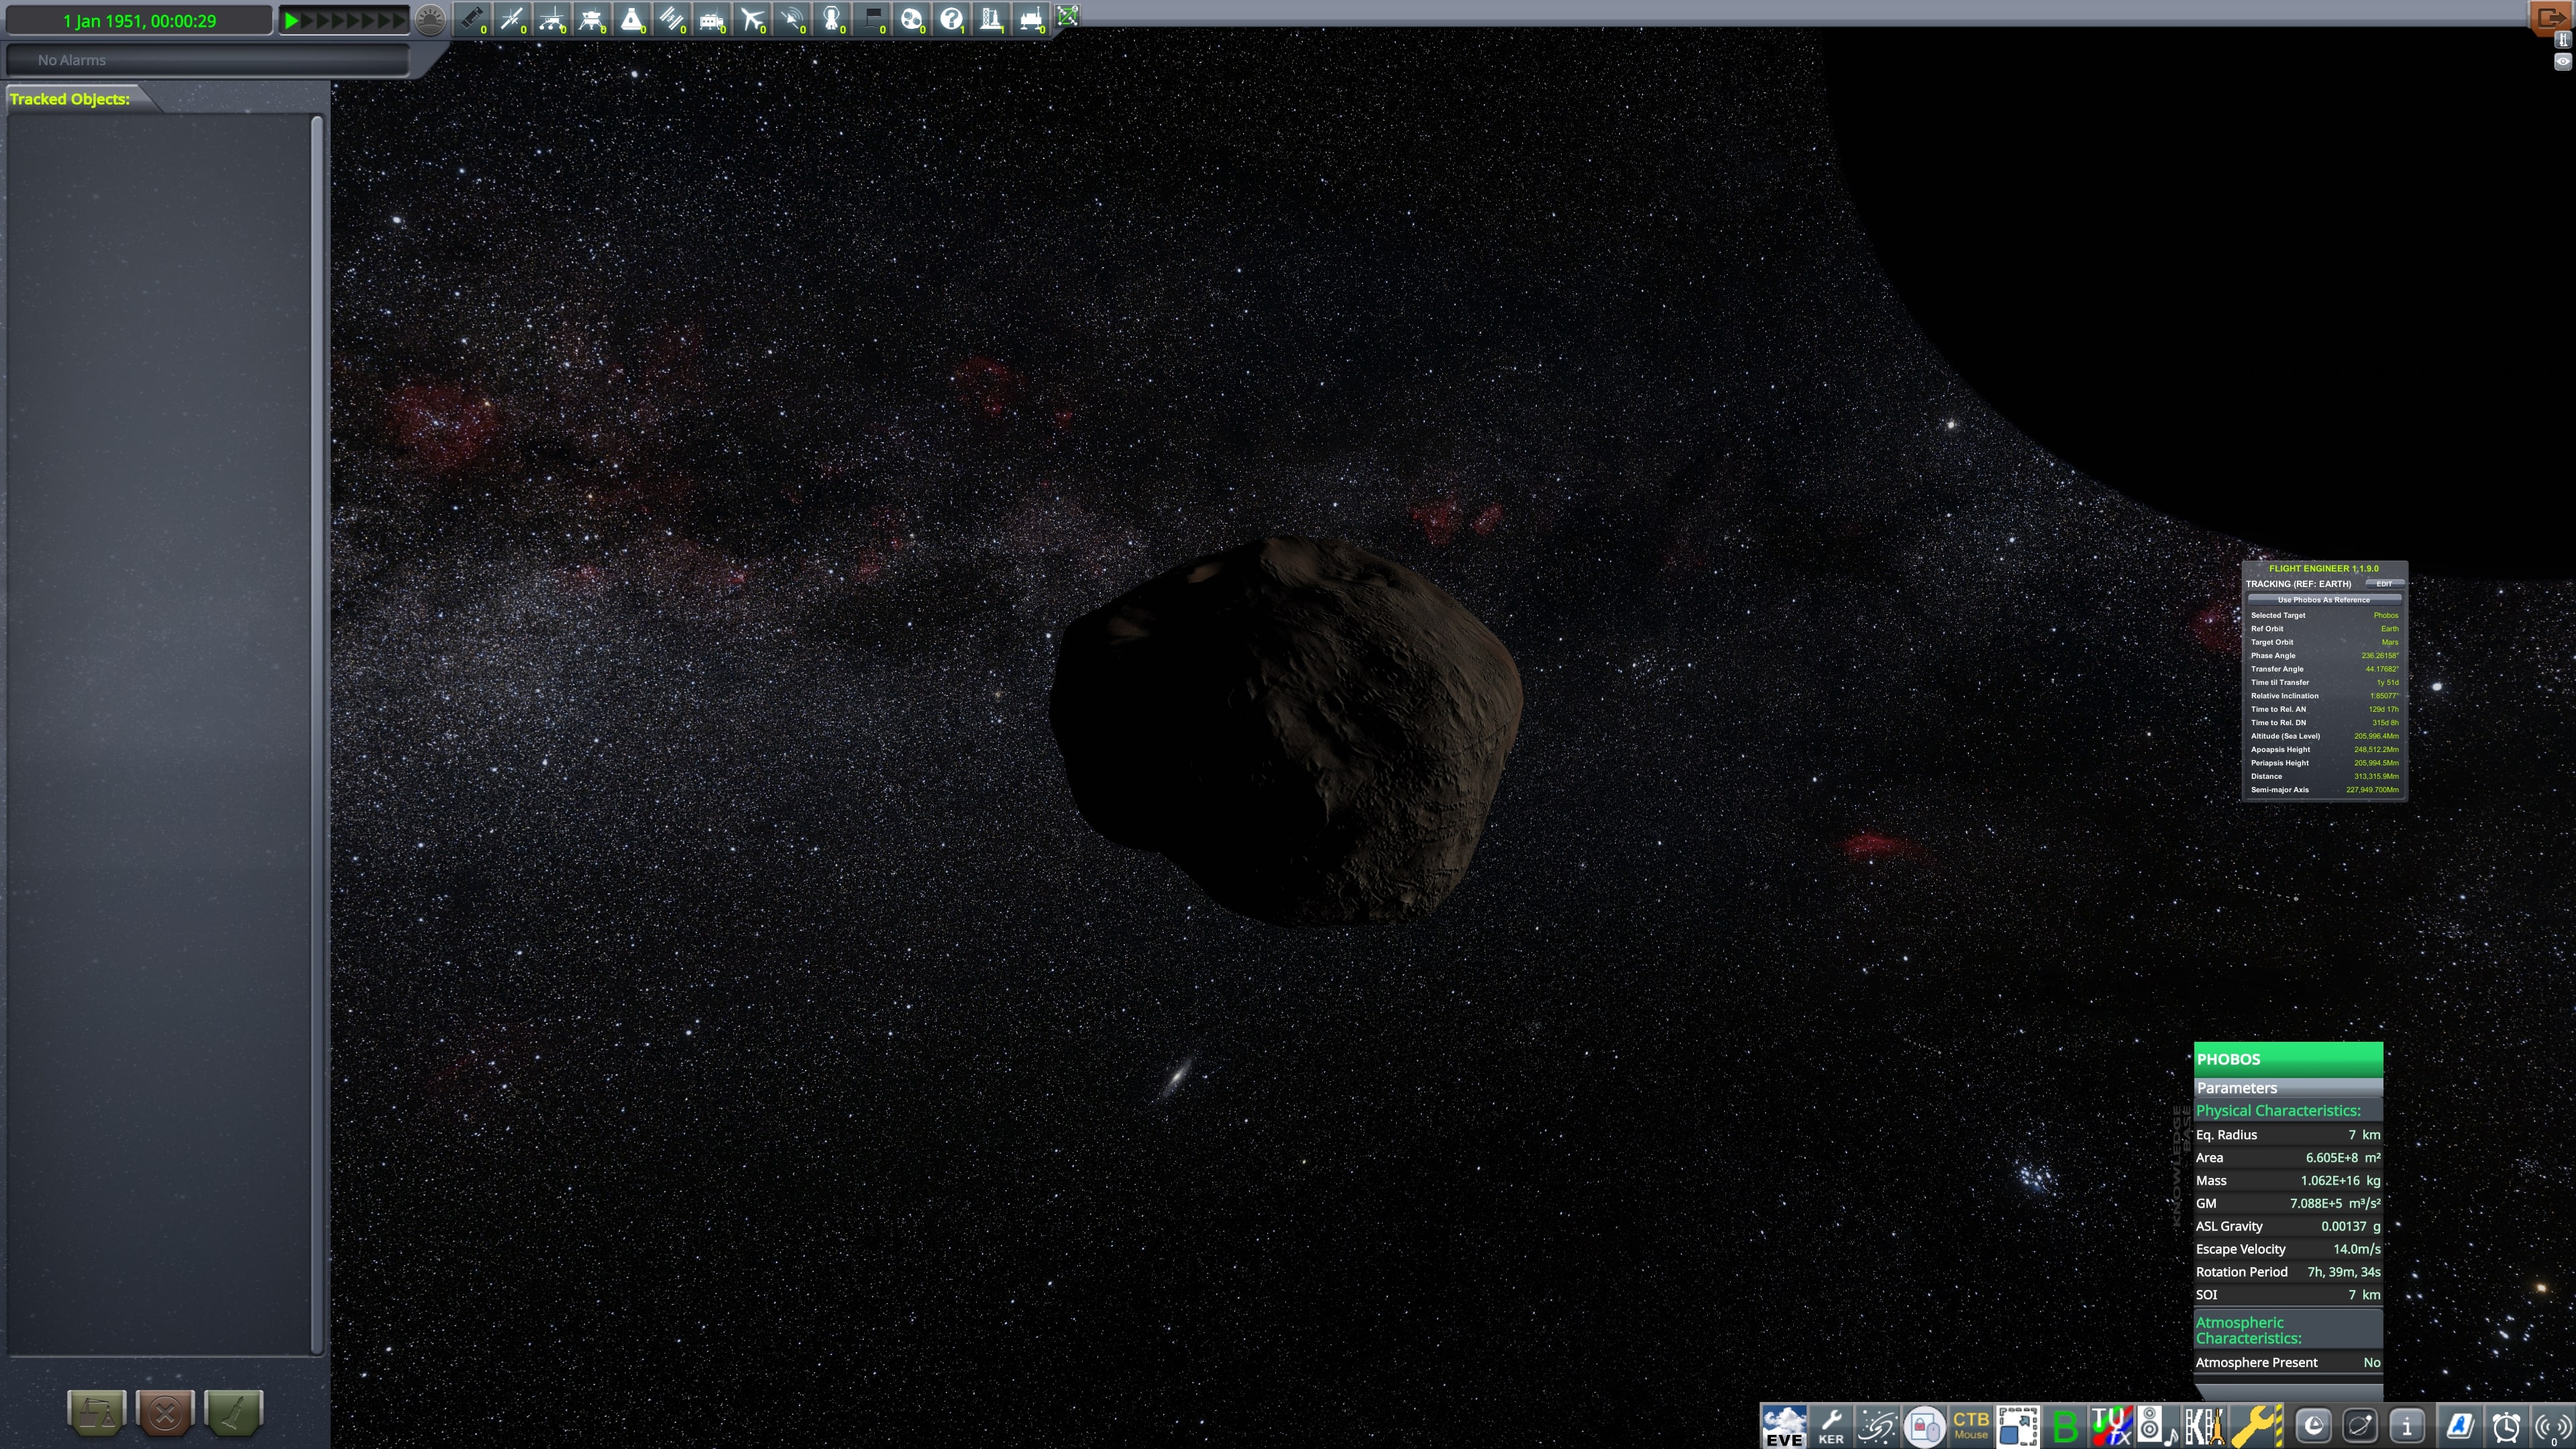2576x1449 pixels.
Task: Expand the Physical Characteristics section of Phobos panel
Action: (x=2278, y=1110)
